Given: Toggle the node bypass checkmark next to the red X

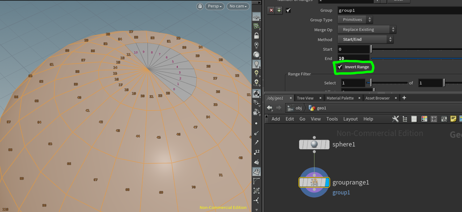Looking at the screenshot, I should click(288, 10).
